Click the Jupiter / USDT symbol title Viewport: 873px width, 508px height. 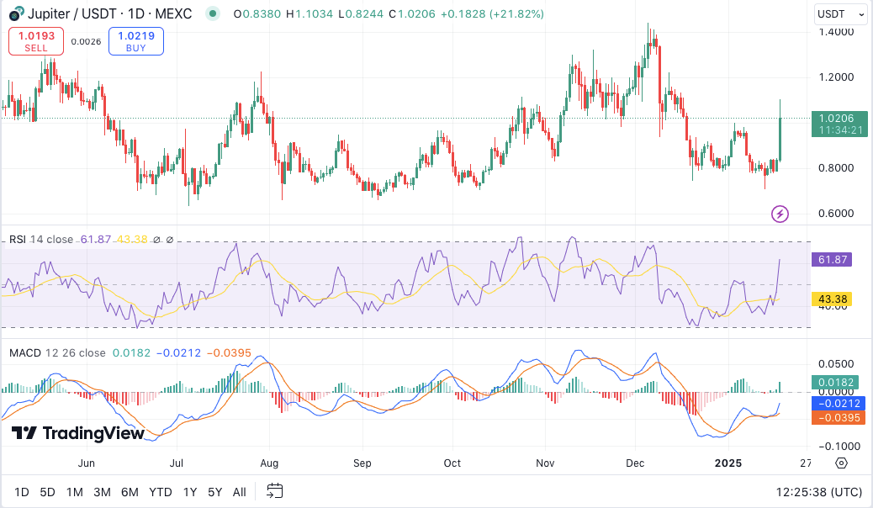(x=109, y=13)
